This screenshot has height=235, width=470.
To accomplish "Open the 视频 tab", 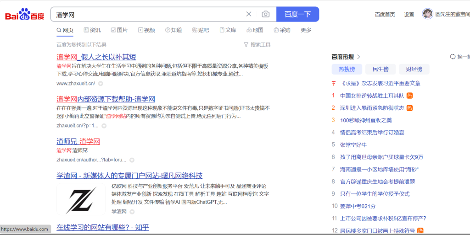I will coord(146,30).
